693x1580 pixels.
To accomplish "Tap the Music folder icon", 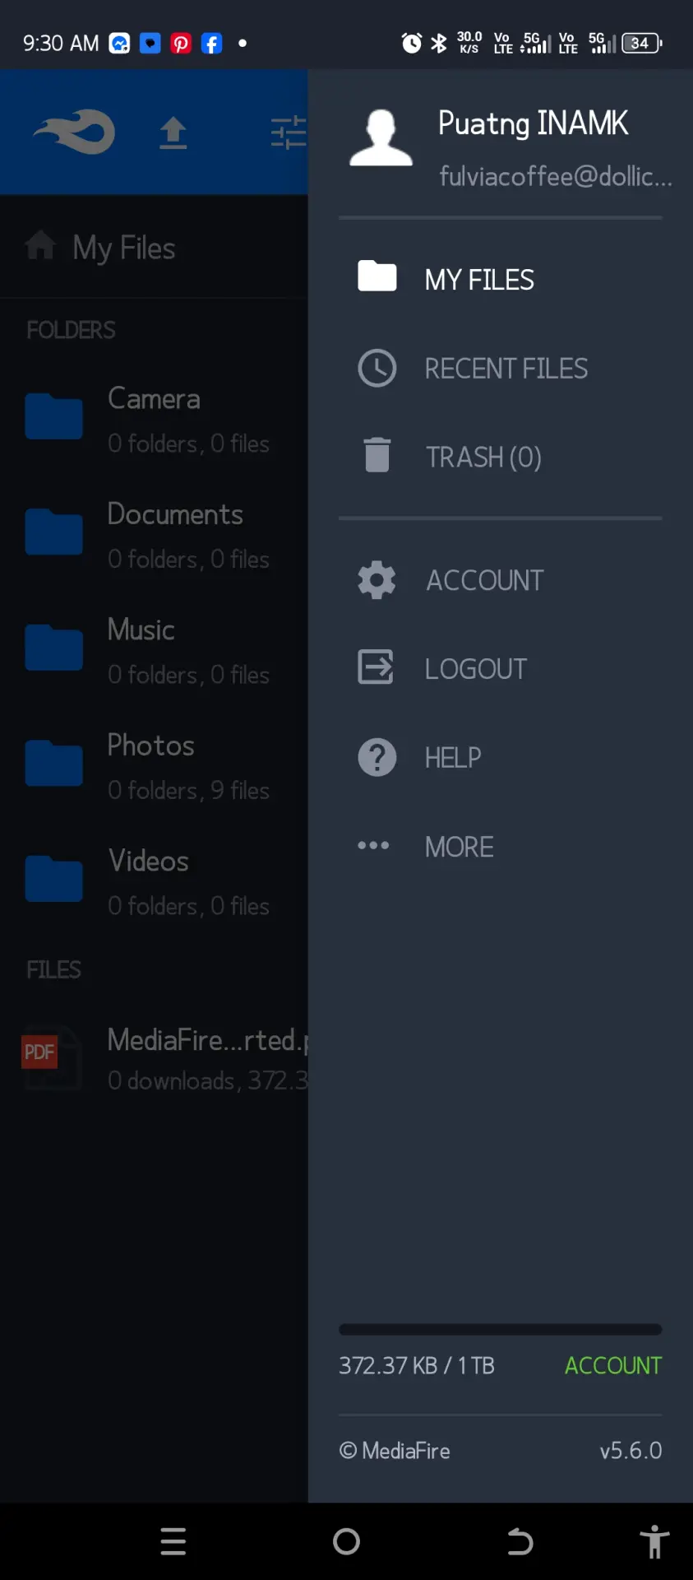I will (x=53, y=648).
